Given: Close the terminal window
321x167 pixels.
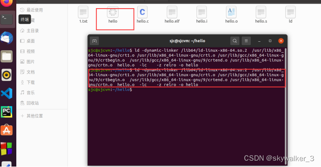Looking at the screenshot, I should coord(281,41).
